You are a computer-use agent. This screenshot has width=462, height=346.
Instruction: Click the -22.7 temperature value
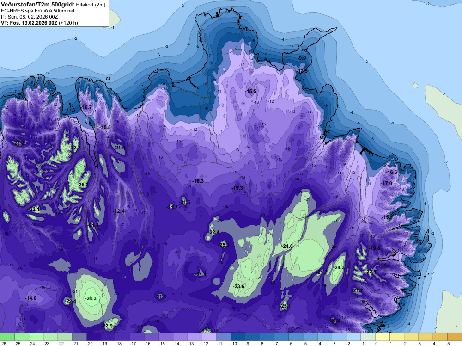point(75,148)
